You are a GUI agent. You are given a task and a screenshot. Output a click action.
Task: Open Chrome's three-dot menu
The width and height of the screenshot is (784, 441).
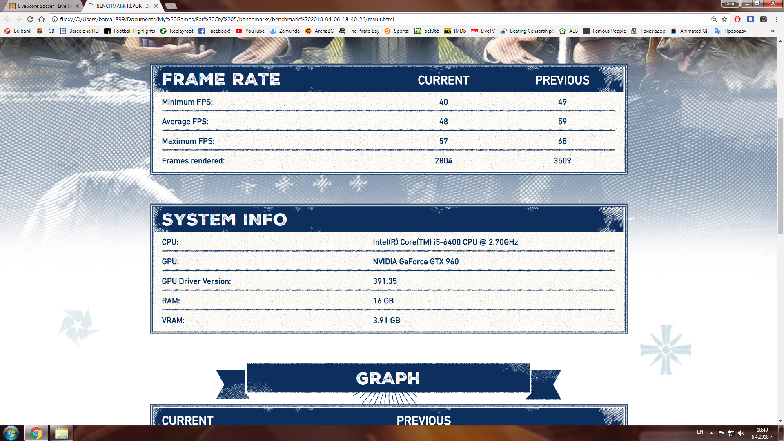tap(777, 19)
